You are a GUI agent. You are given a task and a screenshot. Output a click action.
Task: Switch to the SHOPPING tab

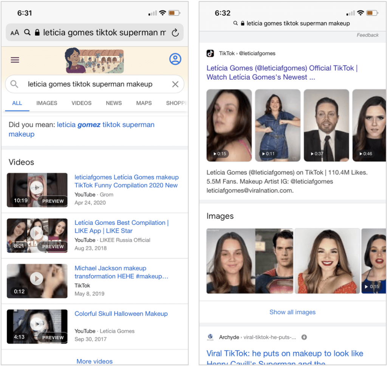[176, 103]
